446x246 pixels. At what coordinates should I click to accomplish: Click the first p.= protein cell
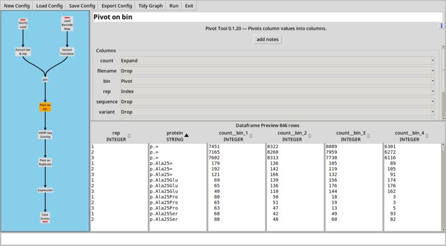click(x=154, y=146)
